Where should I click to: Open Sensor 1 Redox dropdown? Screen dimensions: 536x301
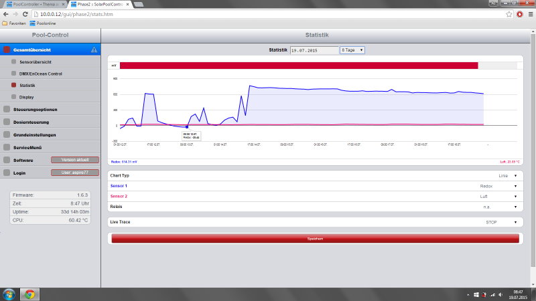point(499,187)
